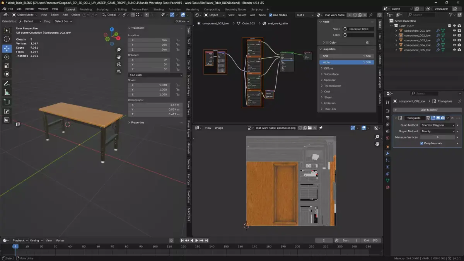The height and width of the screenshot is (261, 464).
Task: Expand the Subsurface panel
Action: pos(331,74)
